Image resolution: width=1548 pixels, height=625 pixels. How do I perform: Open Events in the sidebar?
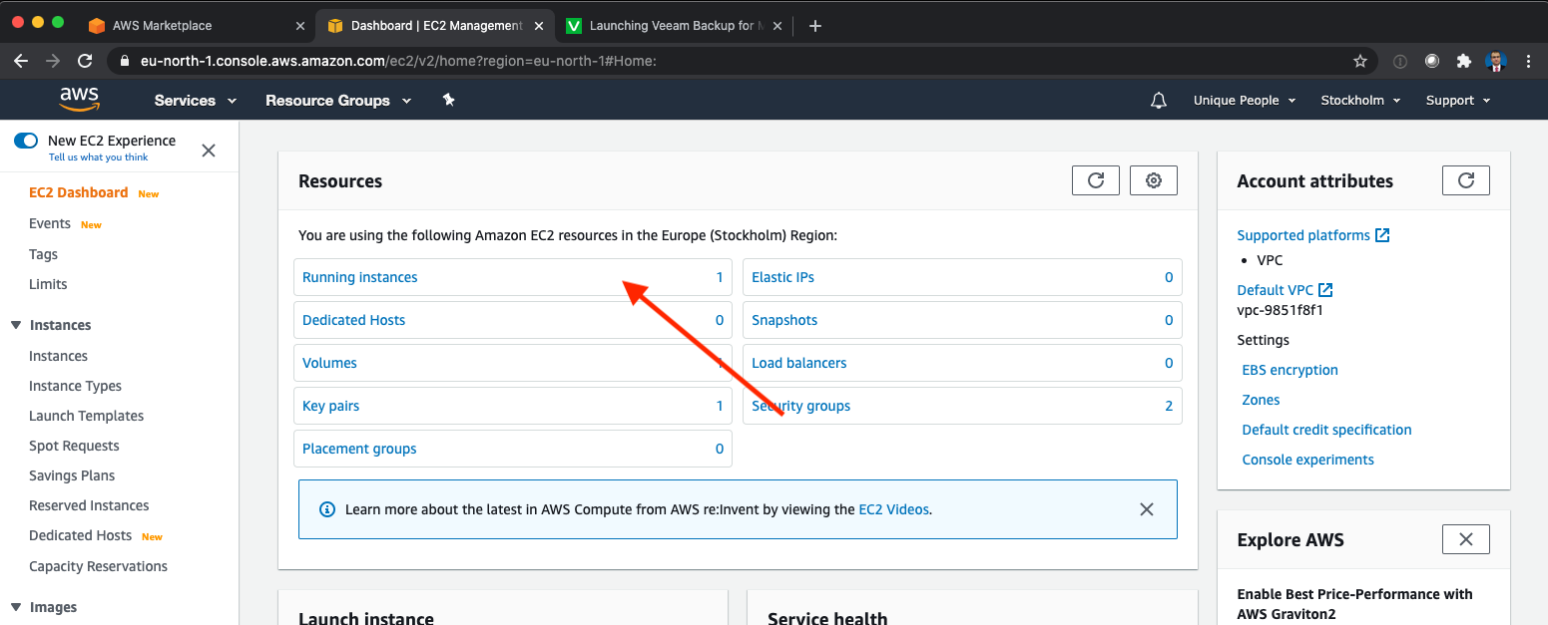(x=50, y=223)
